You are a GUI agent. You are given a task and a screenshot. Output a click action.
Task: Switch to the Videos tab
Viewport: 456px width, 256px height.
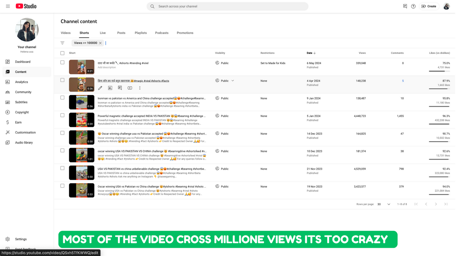click(x=66, y=33)
